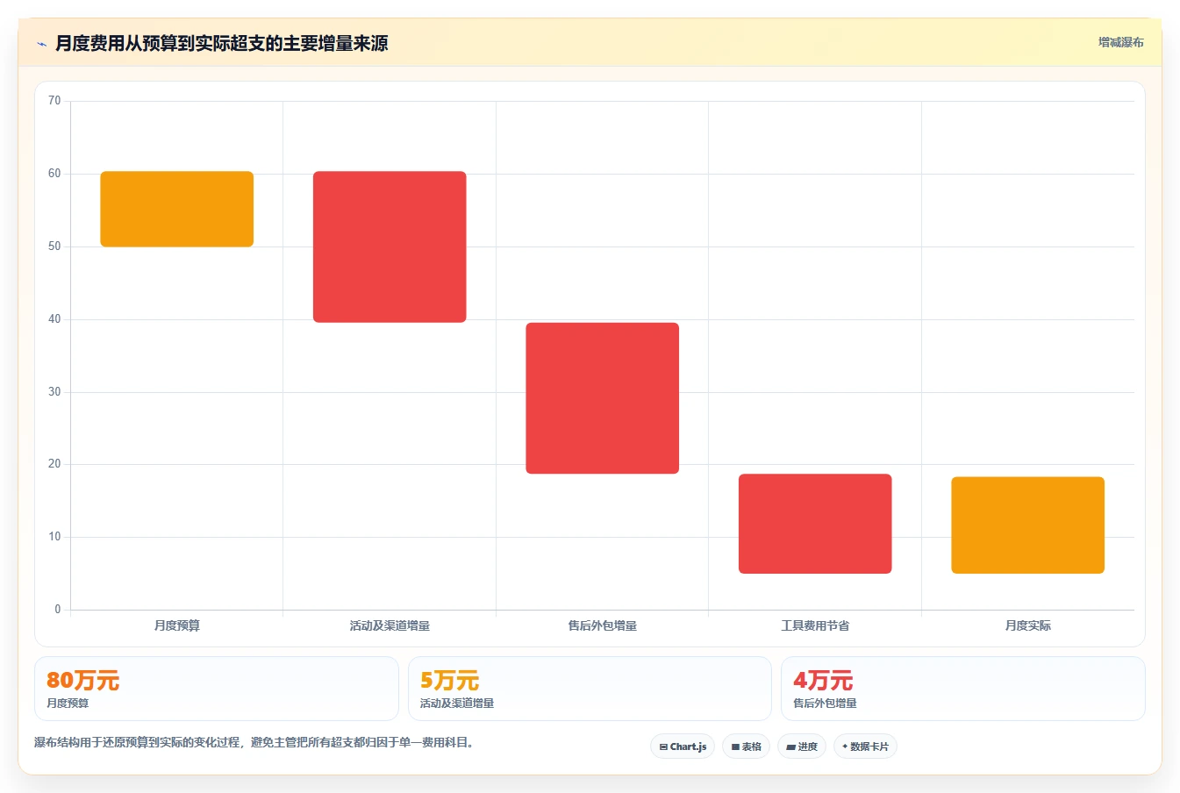Click the lightning icon beside the chart title
The width and height of the screenshot is (1180, 793).
pos(41,44)
